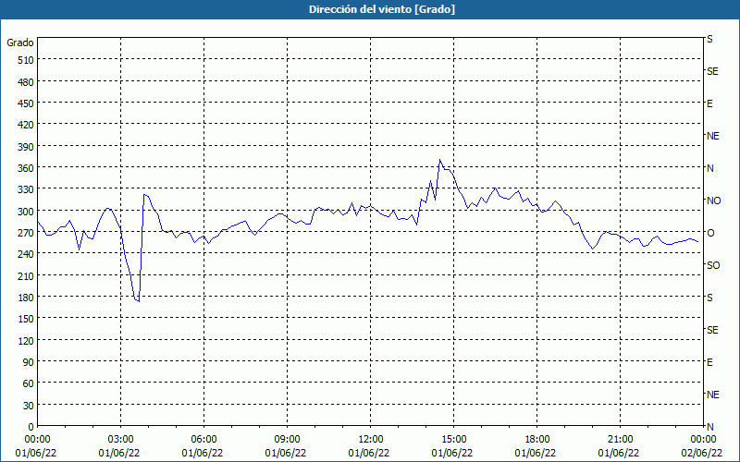
Task: Select the 'SE' compass label near 120 line
Action: coord(712,330)
